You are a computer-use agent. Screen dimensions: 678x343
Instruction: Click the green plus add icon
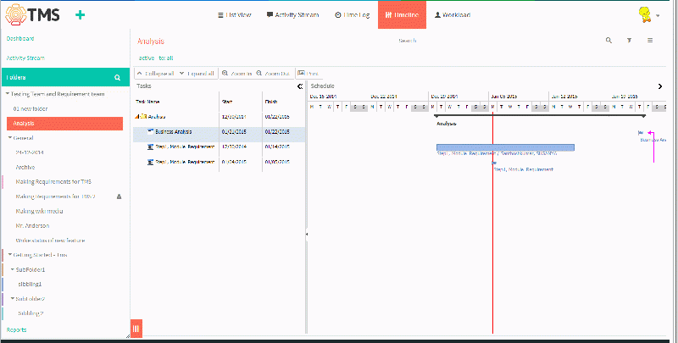80,15
